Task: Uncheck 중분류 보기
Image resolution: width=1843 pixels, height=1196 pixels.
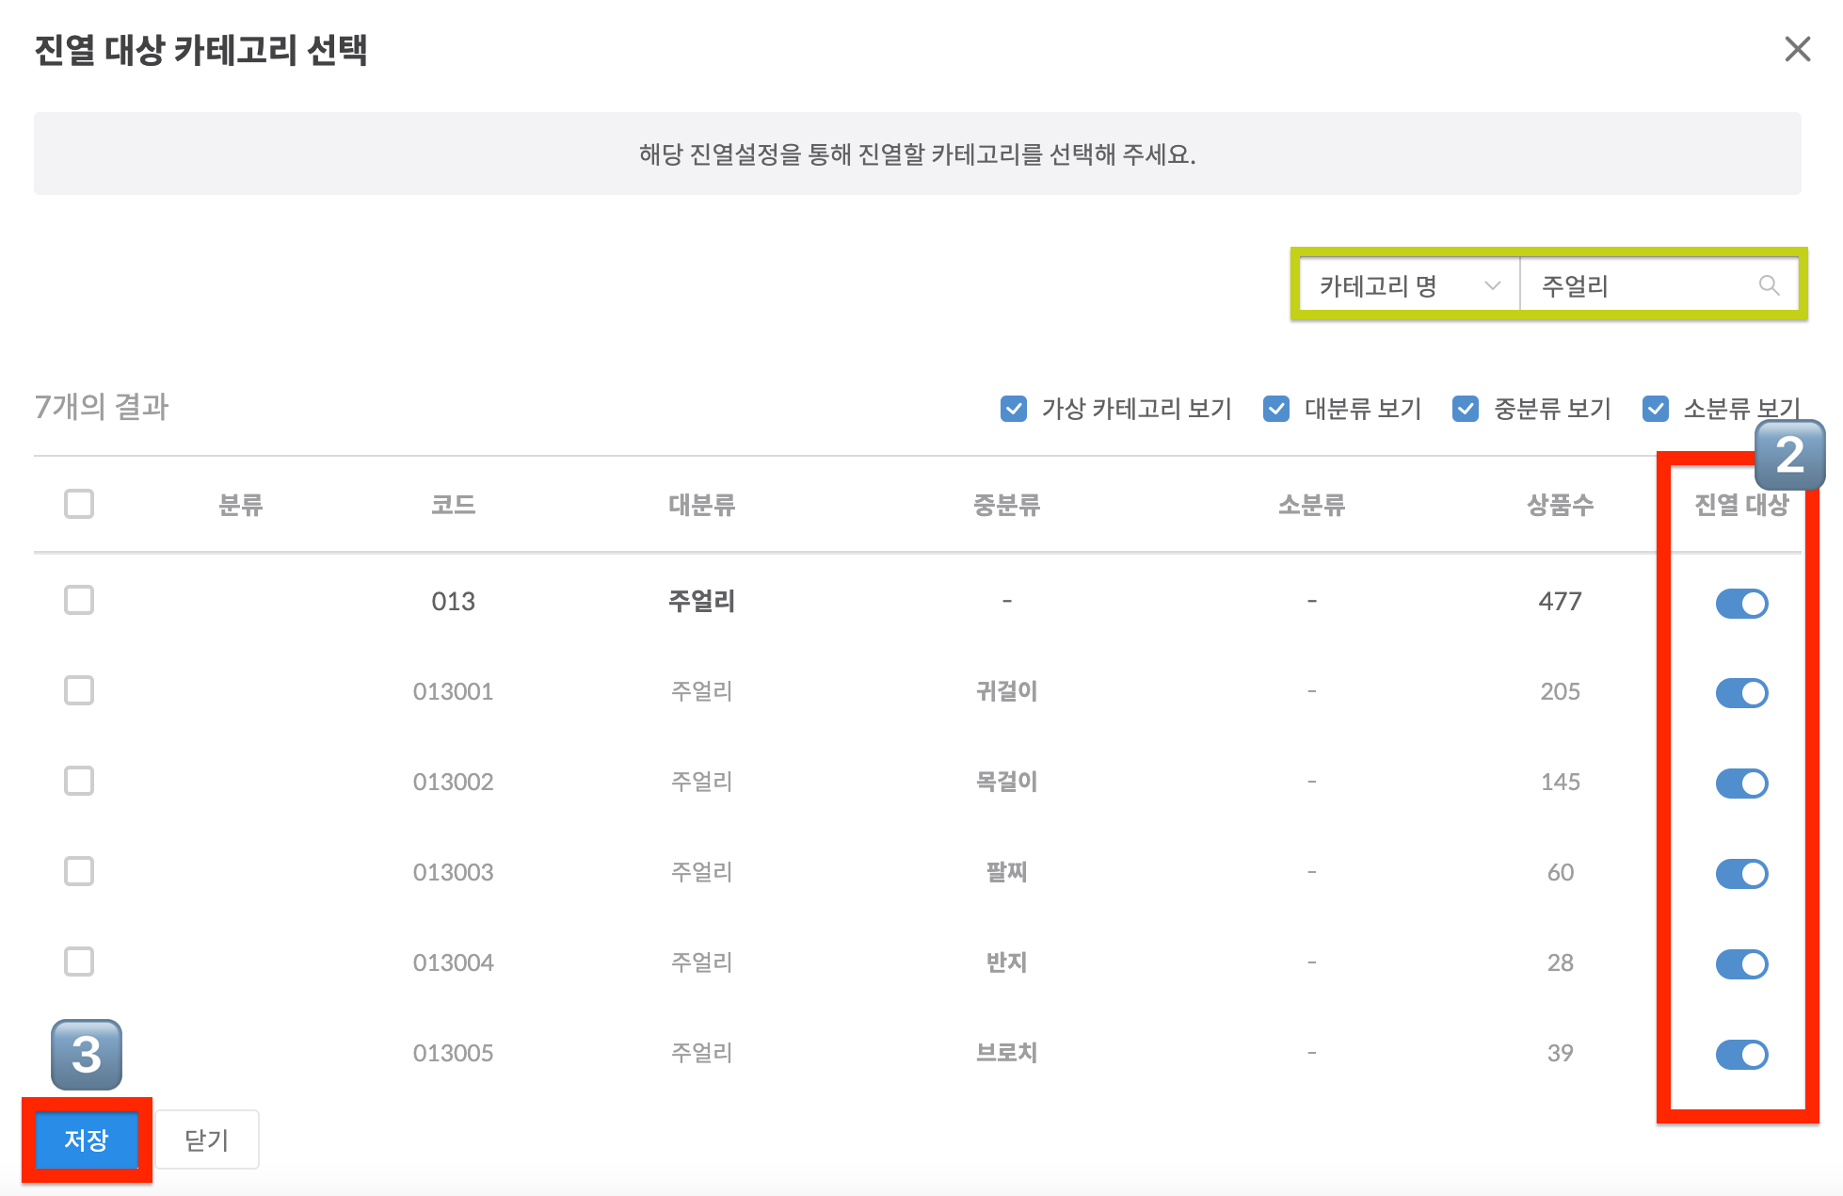Action: coord(1466,408)
